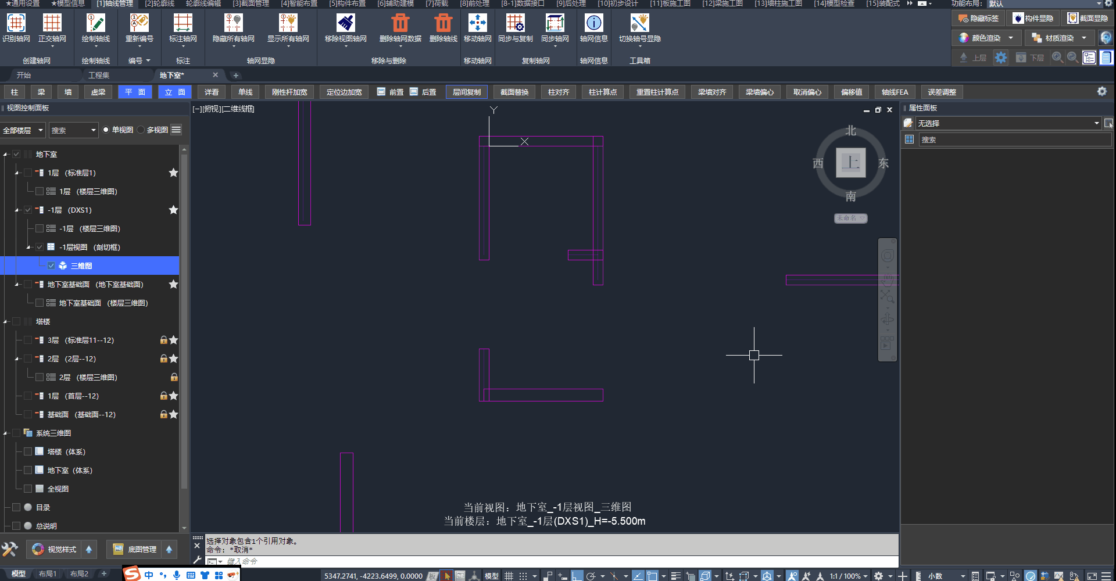This screenshot has height=581, width=1116.
Task: Click the 视觉样式 button
Action: tap(55, 550)
